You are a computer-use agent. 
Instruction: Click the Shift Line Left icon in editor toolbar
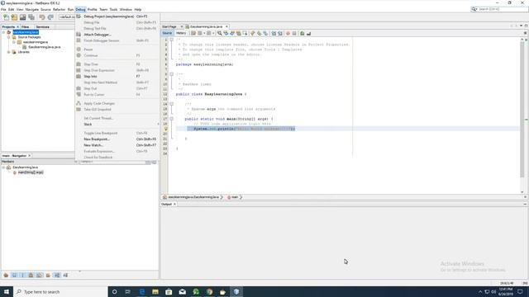pyautogui.click(x=274, y=33)
